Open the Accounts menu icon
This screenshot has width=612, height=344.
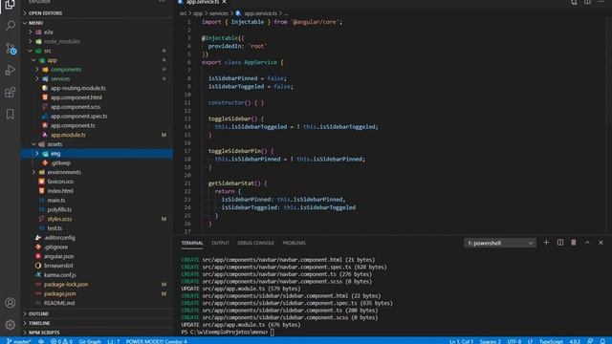coord(11,303)
